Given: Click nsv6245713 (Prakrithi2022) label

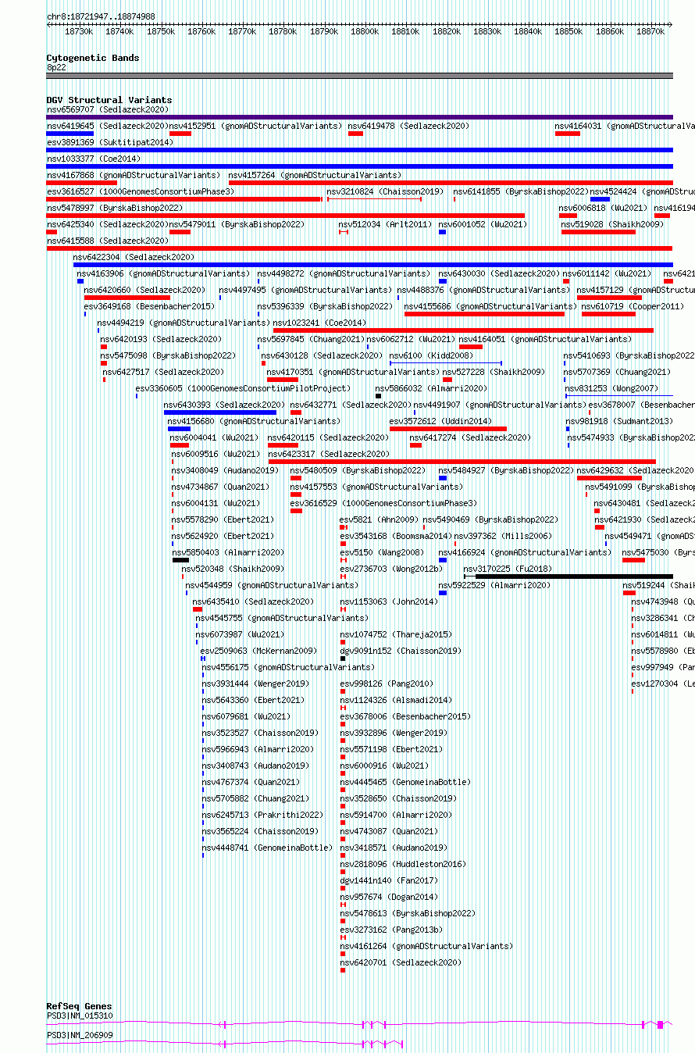Looking at the screenshot, I should [262, 815].
